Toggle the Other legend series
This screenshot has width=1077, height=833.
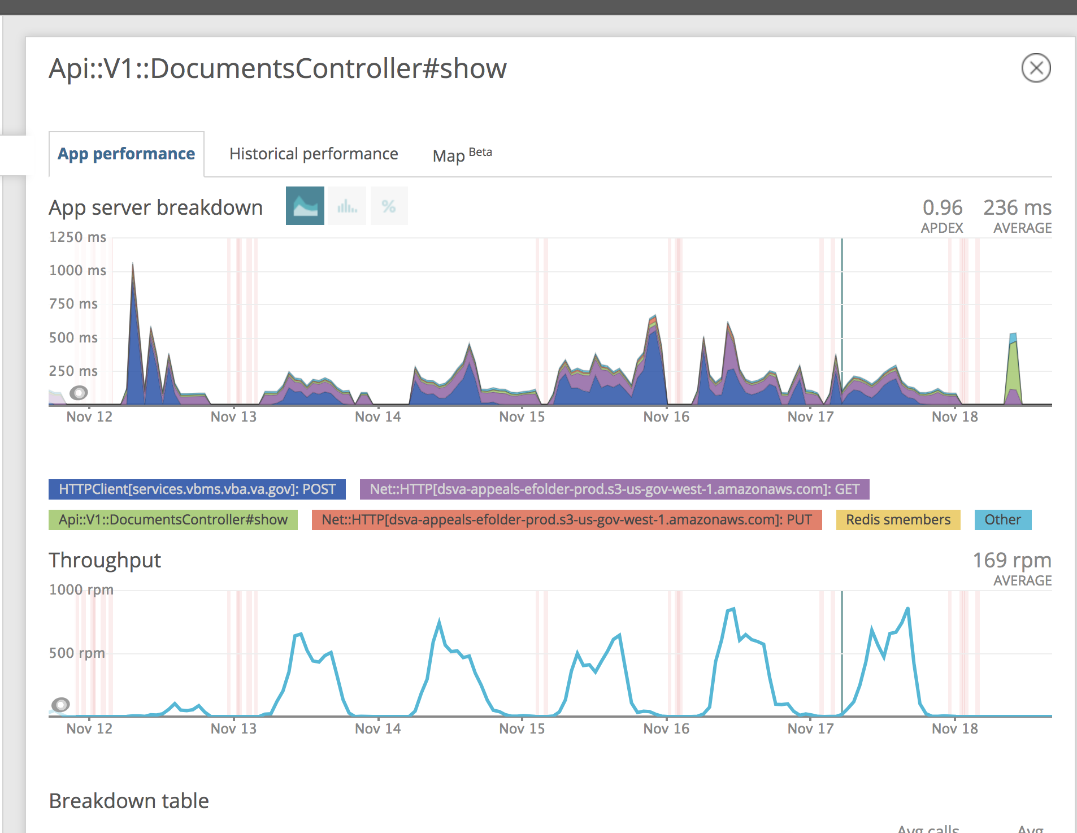tap(1003, 520)
